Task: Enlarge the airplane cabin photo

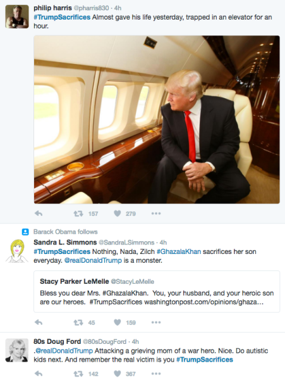Action: pyautogui.click(x=157, y=120)
